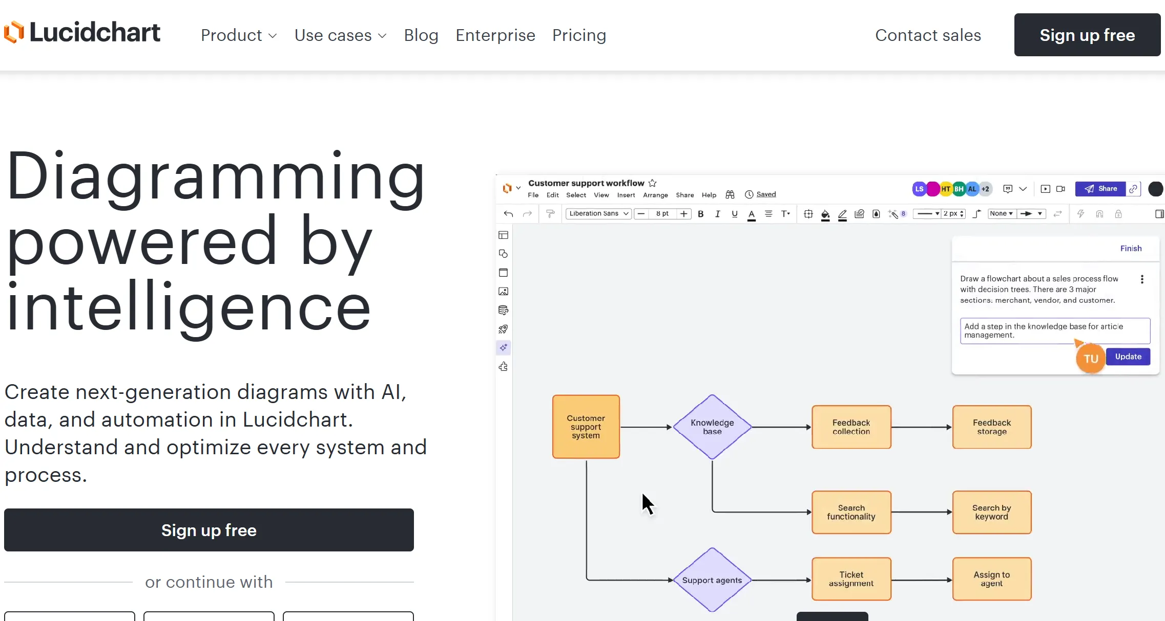Click the image insert icon in sidebar
1165x621 pixels.
pos(503,292)
